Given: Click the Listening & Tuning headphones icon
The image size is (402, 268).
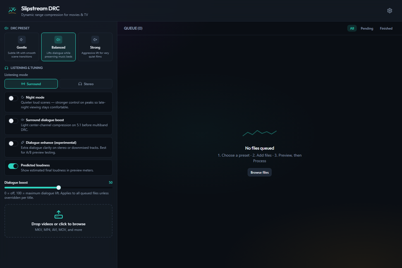Looking at the screenshot, I should [6, 68].
